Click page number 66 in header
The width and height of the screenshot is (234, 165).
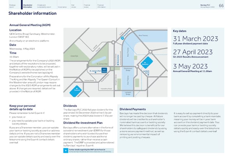coord(221,5)
